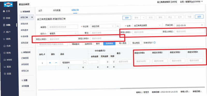Viewport: 207px width, 96px height.
Task: Open 采购 in the left sidebar
Action: (7, 25)
